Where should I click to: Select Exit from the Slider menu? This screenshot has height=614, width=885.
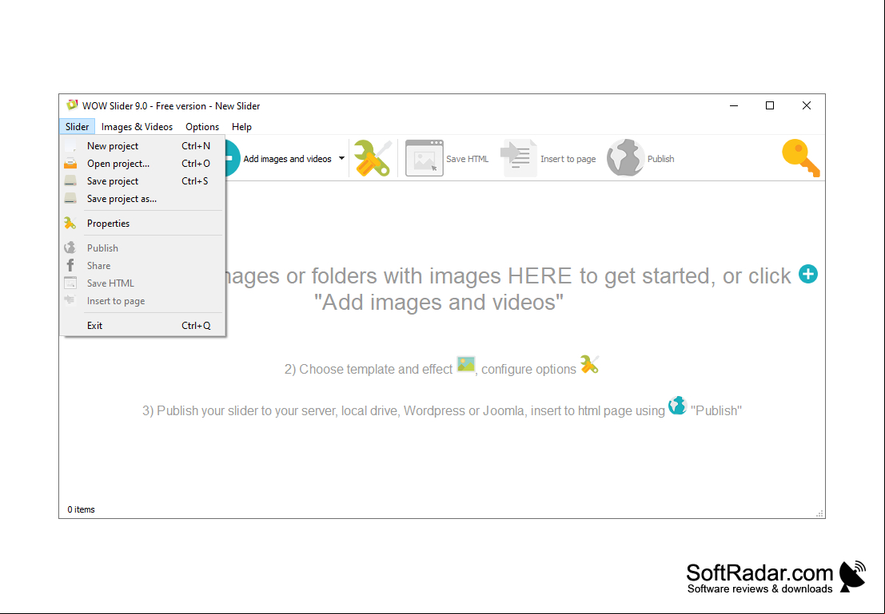(x=142, y=325)
